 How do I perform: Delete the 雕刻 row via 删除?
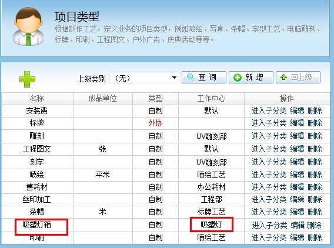click(315, 136)
